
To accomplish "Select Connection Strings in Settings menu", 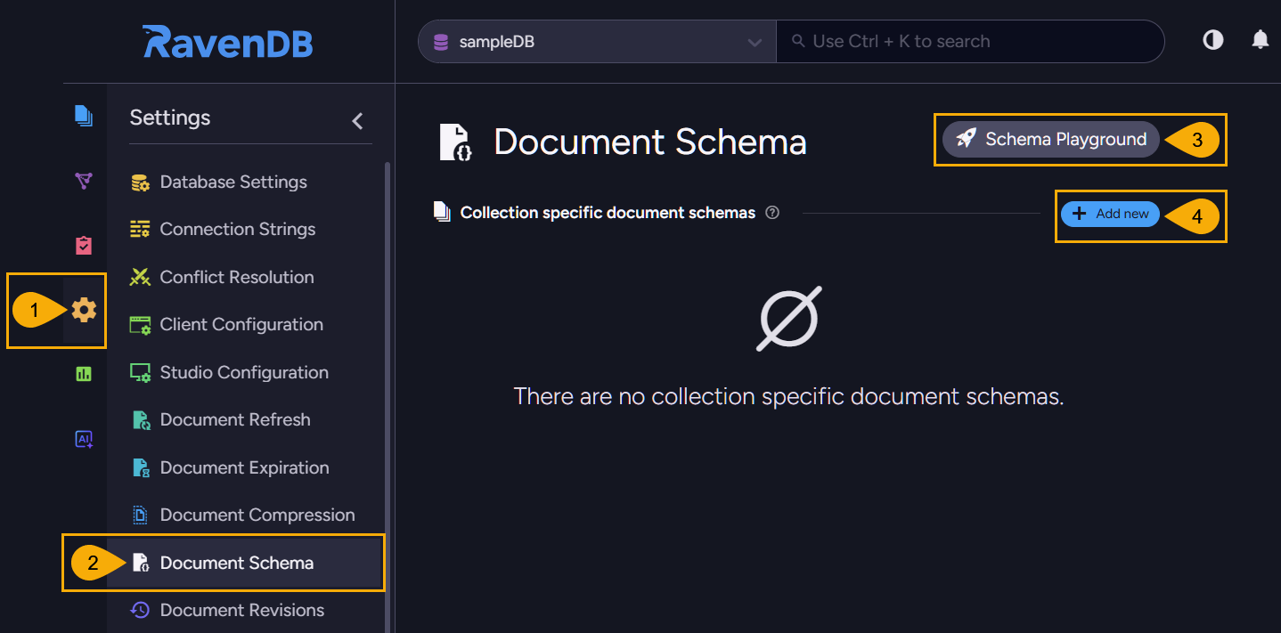I will (237, 229).
